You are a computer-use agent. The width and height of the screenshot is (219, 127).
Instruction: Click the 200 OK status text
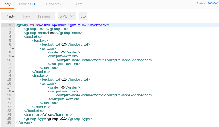pos(212,3)
